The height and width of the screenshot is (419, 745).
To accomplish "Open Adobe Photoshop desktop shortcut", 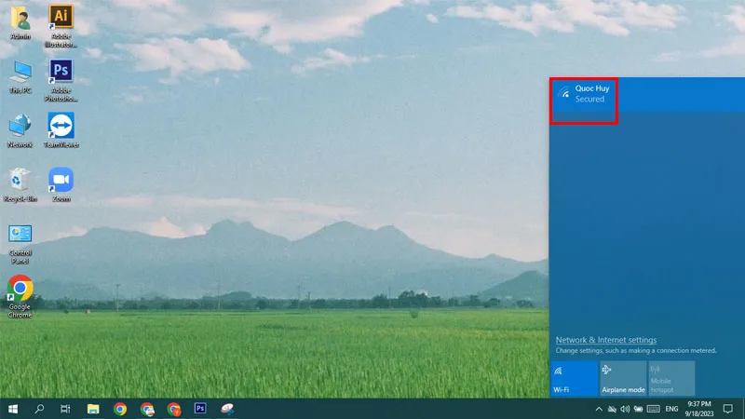I will point(61,73).
